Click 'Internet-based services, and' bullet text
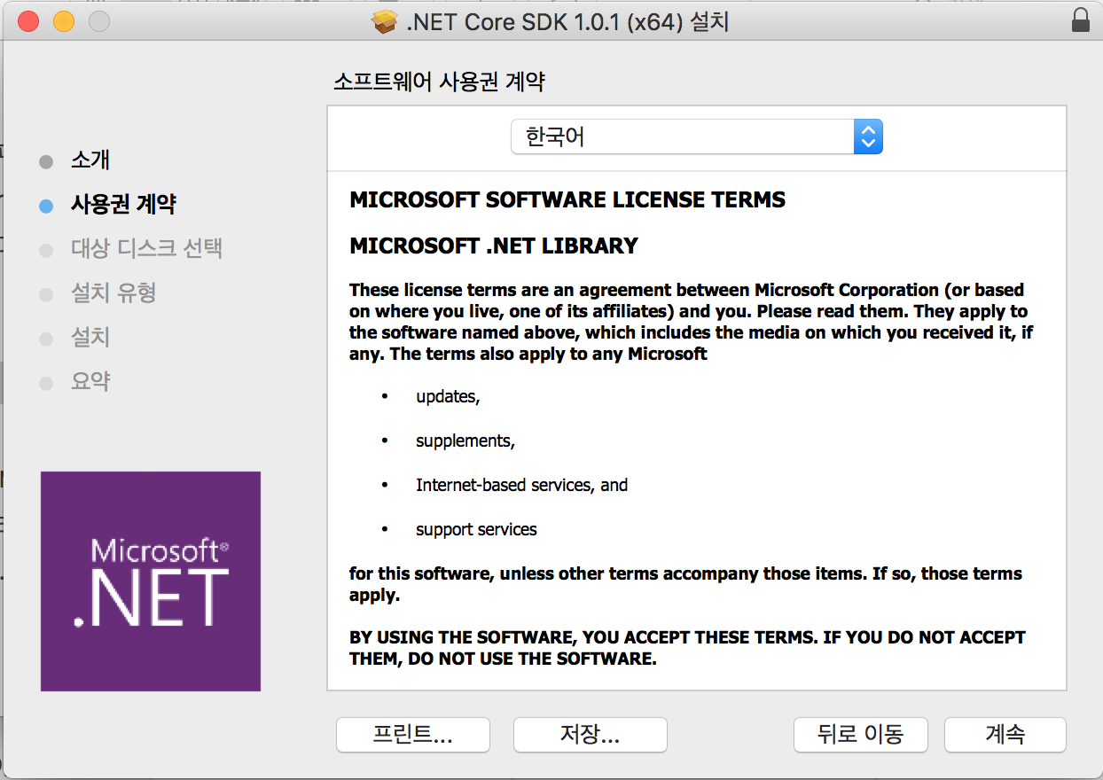 click(521, 486)
